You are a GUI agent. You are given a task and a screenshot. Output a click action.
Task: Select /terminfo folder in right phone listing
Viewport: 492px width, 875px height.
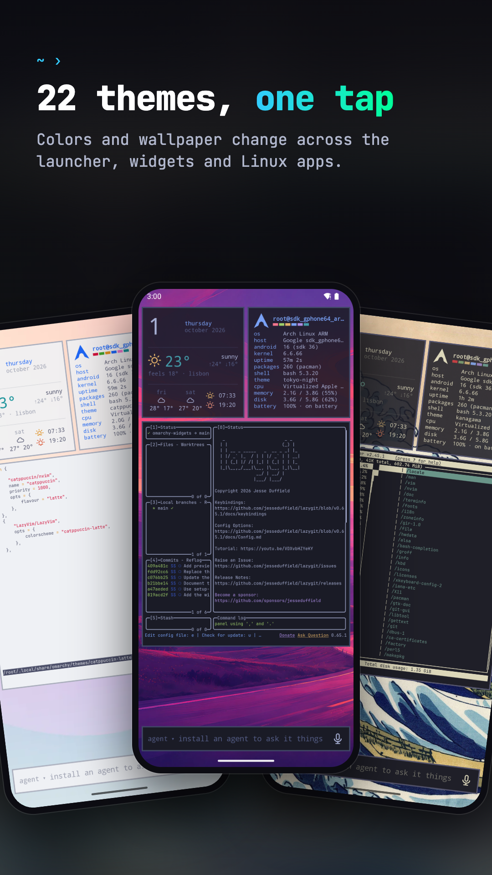click(414, 500)
